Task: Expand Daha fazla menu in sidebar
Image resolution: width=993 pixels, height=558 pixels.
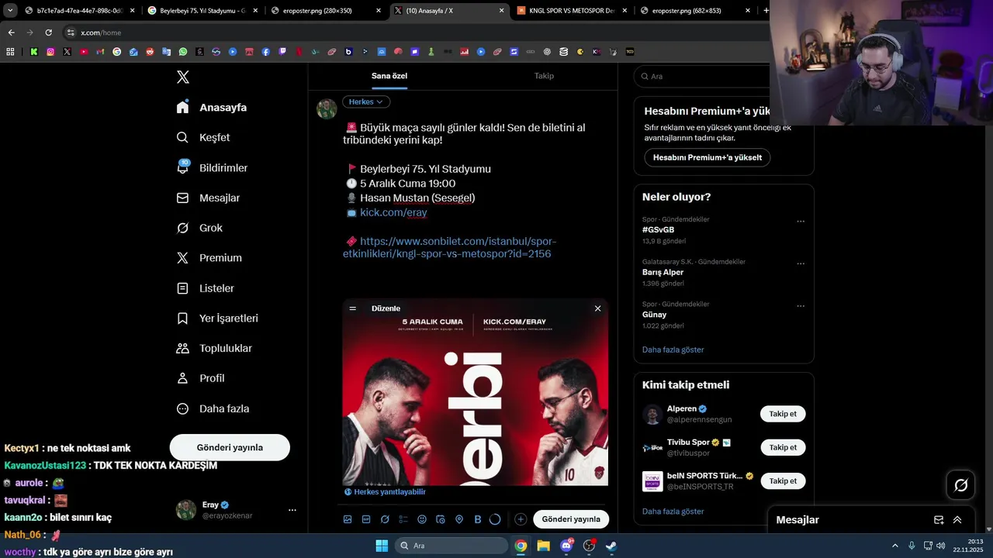Action: [213, 408]
